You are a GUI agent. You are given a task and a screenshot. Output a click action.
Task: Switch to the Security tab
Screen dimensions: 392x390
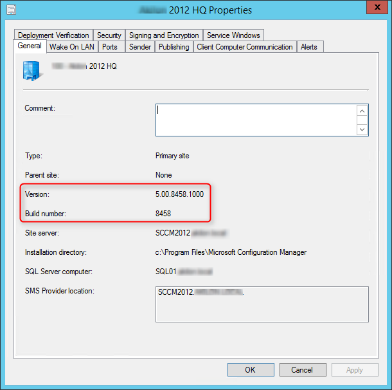tap(109, 35)
